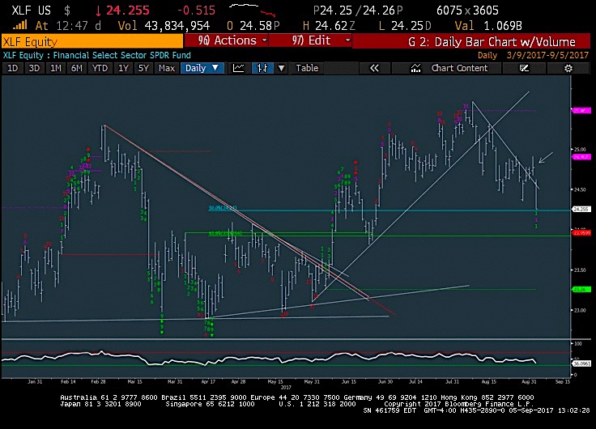Screen dimensions: 596x429
Task: Open chart settings gear icon
Action: point(568,68)
